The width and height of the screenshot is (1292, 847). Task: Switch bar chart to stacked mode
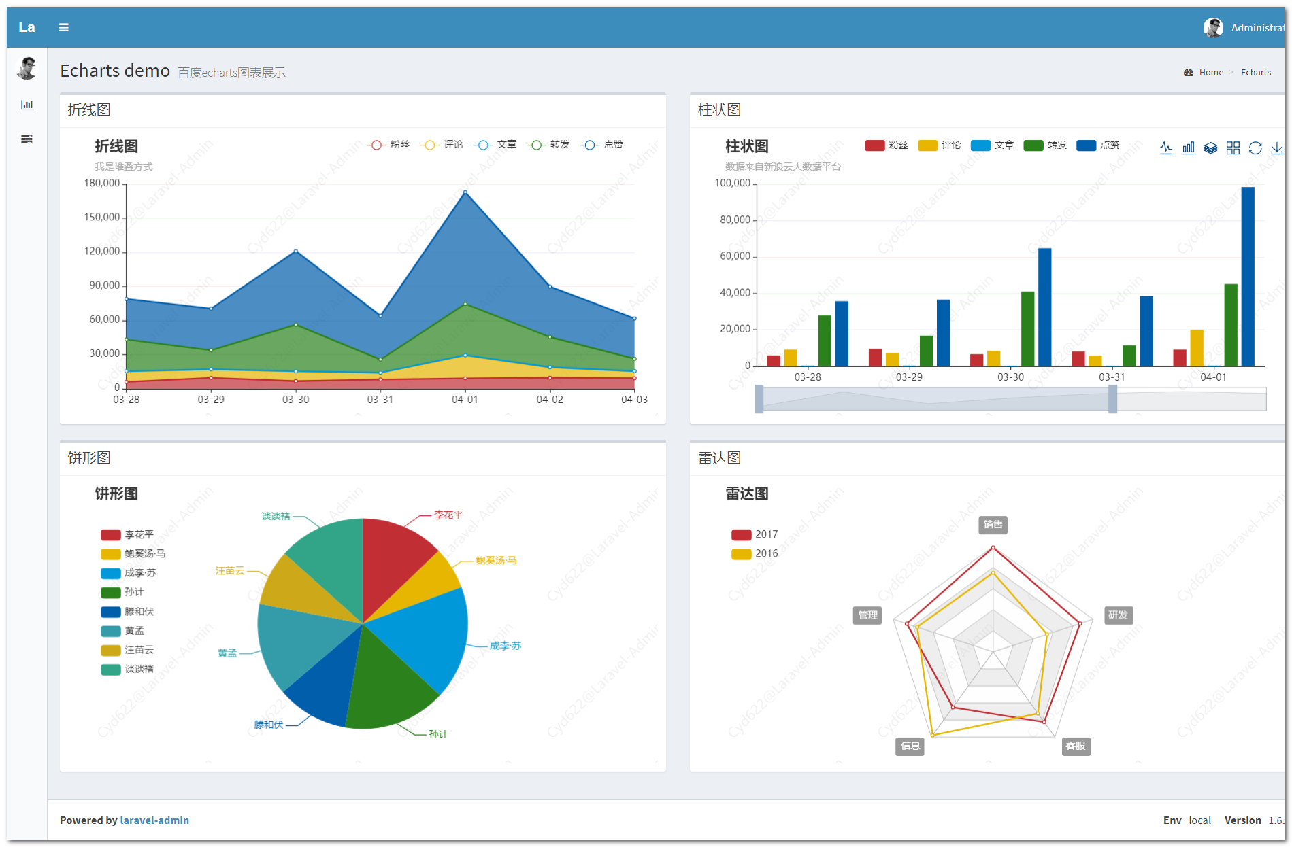click(x=1210, y=148)
